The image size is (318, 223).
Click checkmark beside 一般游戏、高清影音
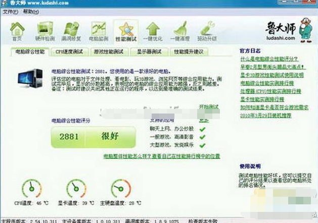click(x=202, y=137)
